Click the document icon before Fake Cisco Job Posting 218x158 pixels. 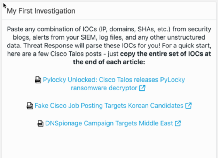pyautogui.click(x=30, y=106)
